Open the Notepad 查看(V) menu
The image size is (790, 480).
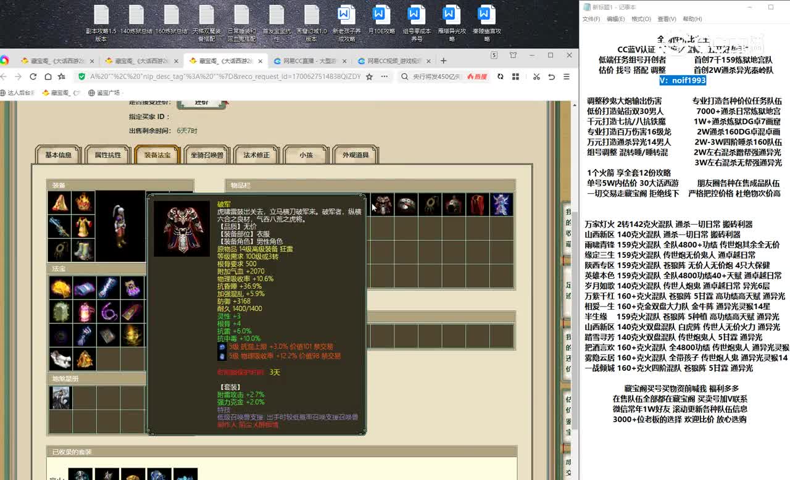[667, 19]
